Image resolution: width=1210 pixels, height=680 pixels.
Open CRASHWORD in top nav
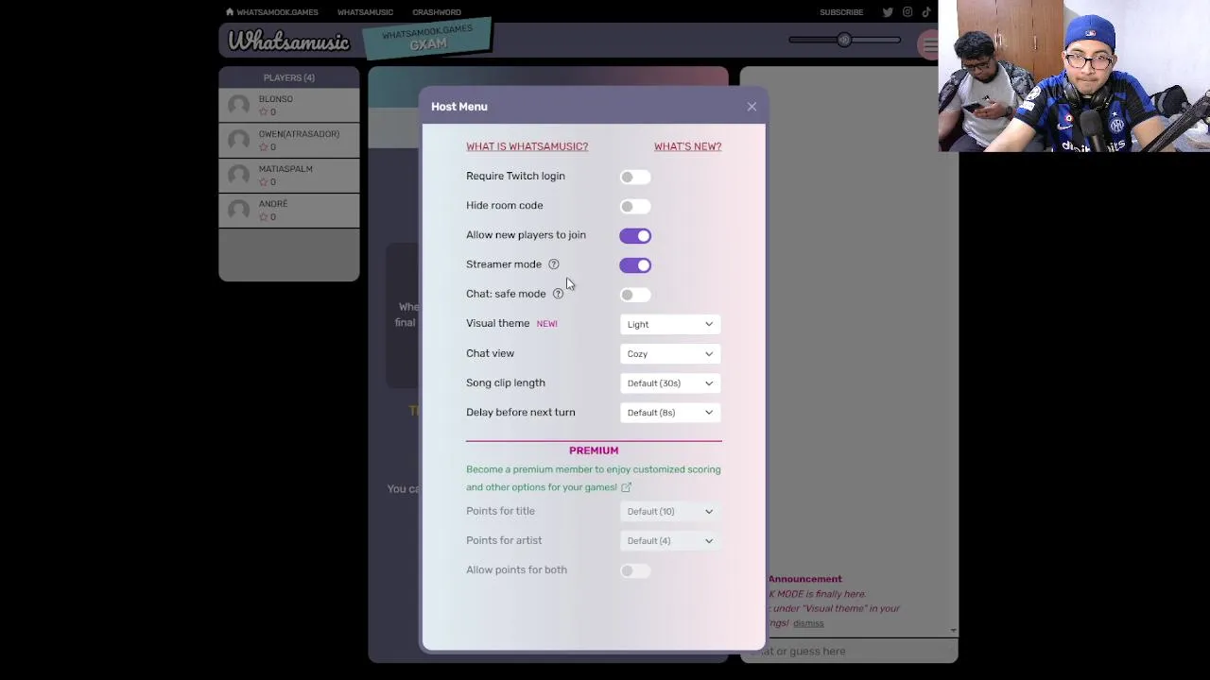[437, 12]
